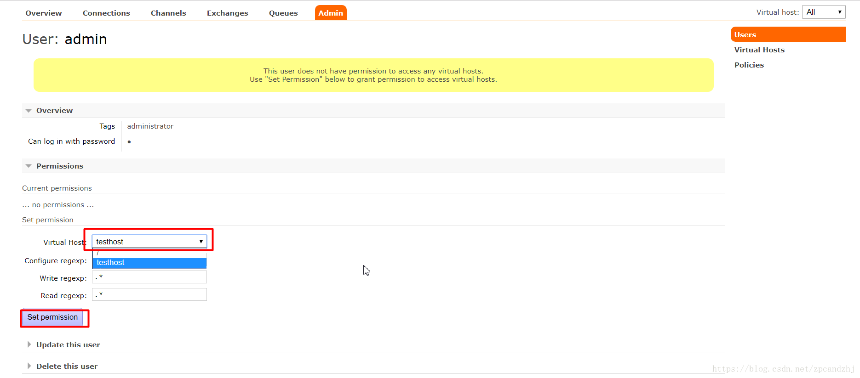Screen dimensions: 860x378
Task: Collapse the Overview section triangle
Action: 29,111
